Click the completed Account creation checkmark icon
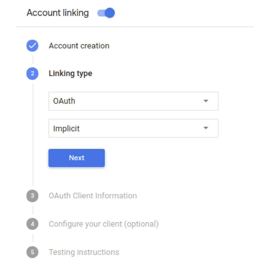This screenshot has width=270, height=270. tap(32, 45)
